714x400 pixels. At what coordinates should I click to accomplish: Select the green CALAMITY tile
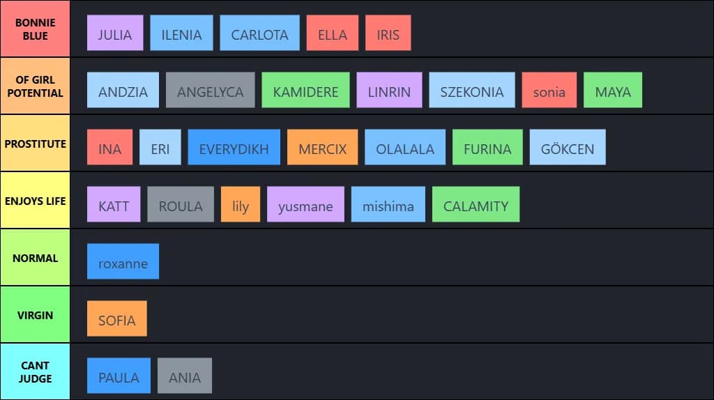coord(476,204)
